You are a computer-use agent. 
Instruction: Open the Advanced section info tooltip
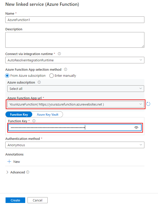click(x=28, y=172)
